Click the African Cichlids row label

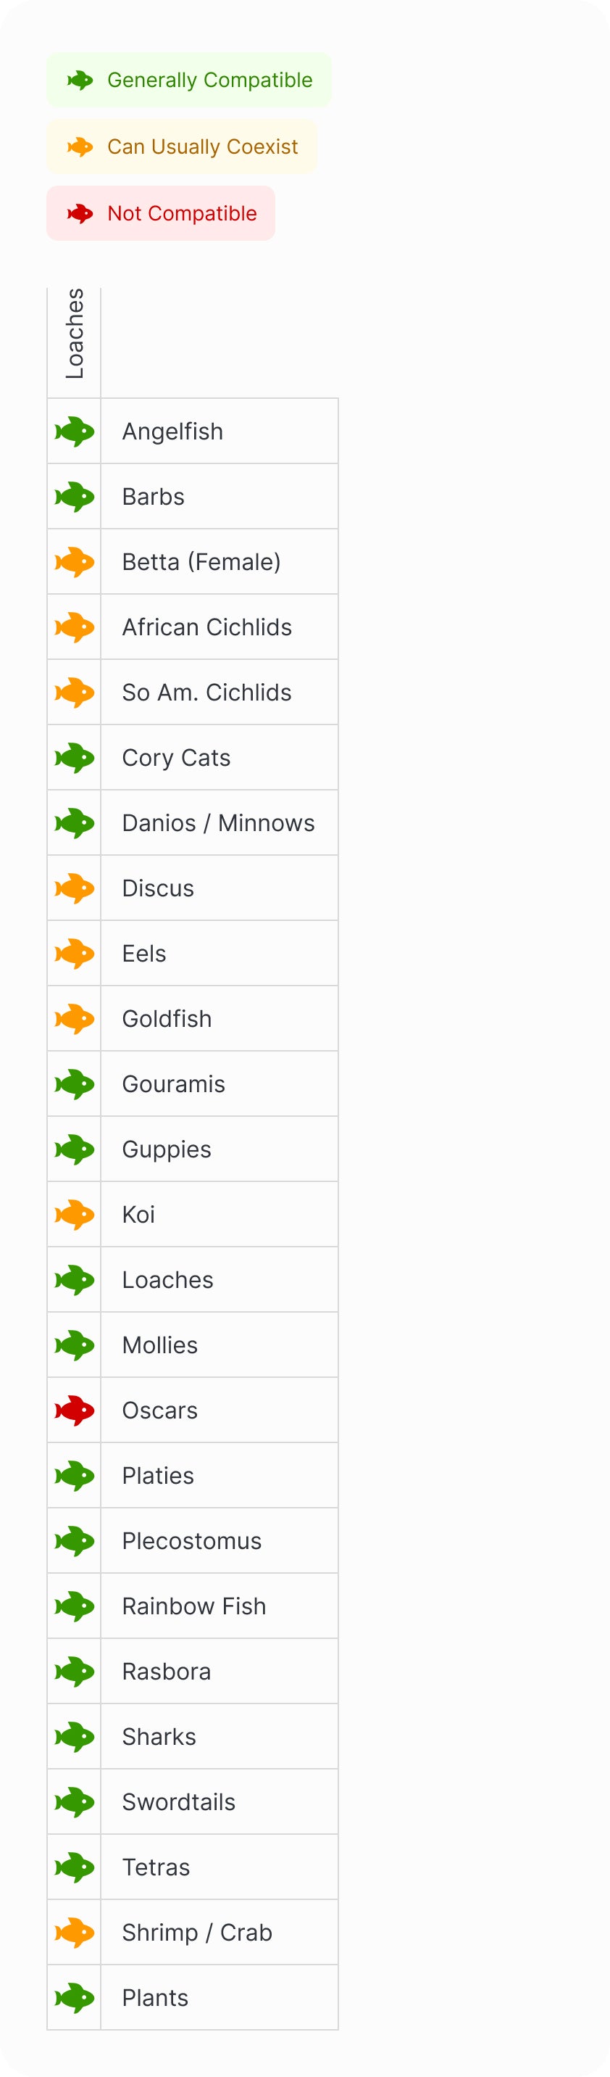click(x=207, y=627)
